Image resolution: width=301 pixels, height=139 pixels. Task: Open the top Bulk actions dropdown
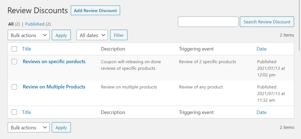(29, 35)
